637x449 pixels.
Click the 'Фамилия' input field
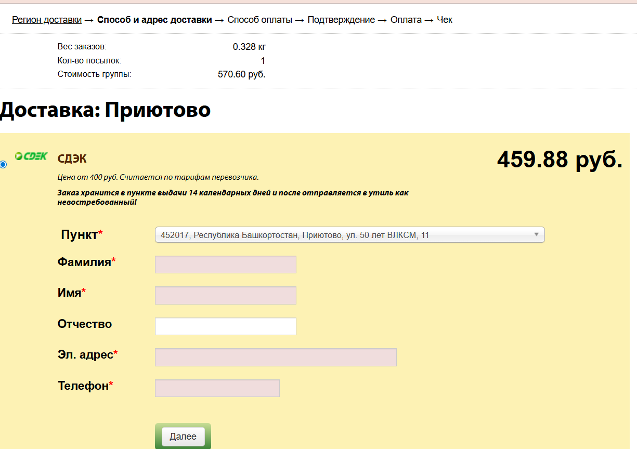click(x=226, y=265)
